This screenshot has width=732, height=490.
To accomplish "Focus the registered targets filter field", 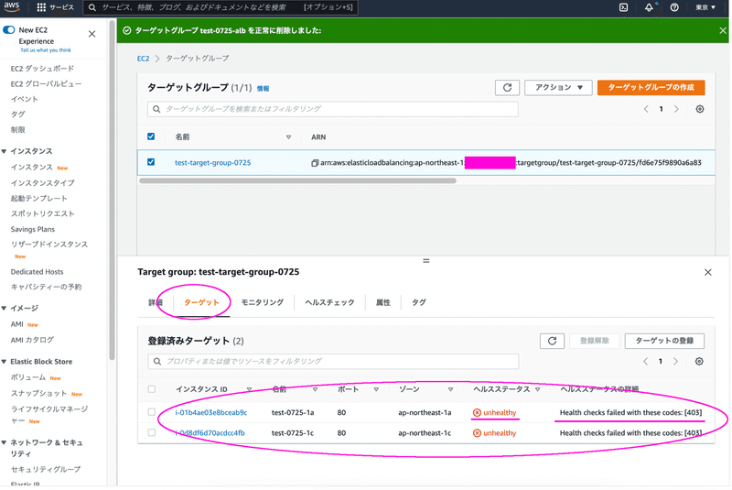I will (333, 362).
